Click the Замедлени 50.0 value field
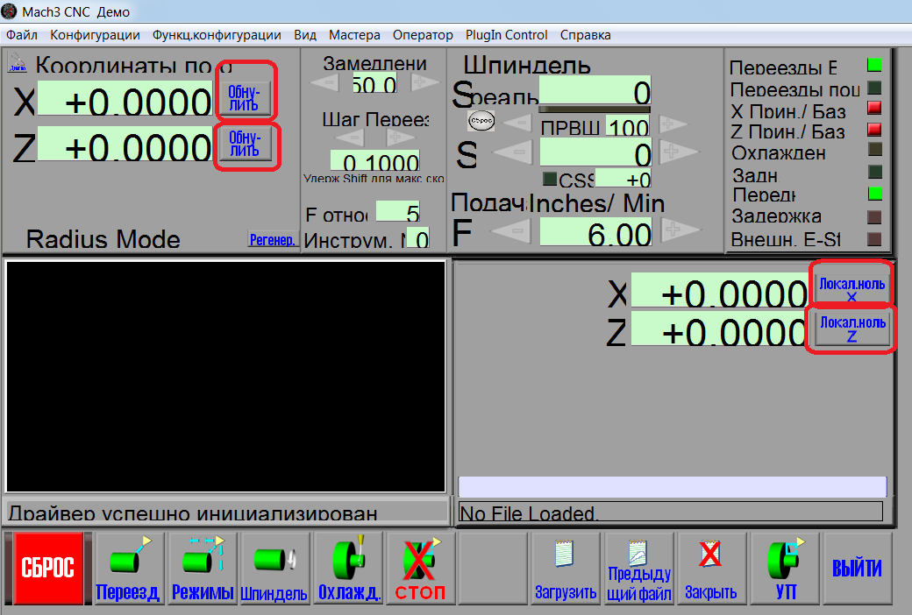The width and height of the screenshot is (912, 615). point(374,82)
